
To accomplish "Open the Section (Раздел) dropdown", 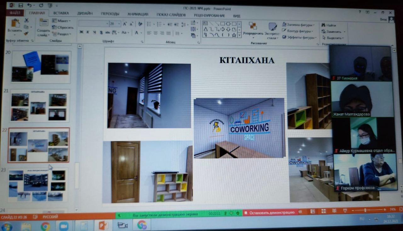I will 61,34.
